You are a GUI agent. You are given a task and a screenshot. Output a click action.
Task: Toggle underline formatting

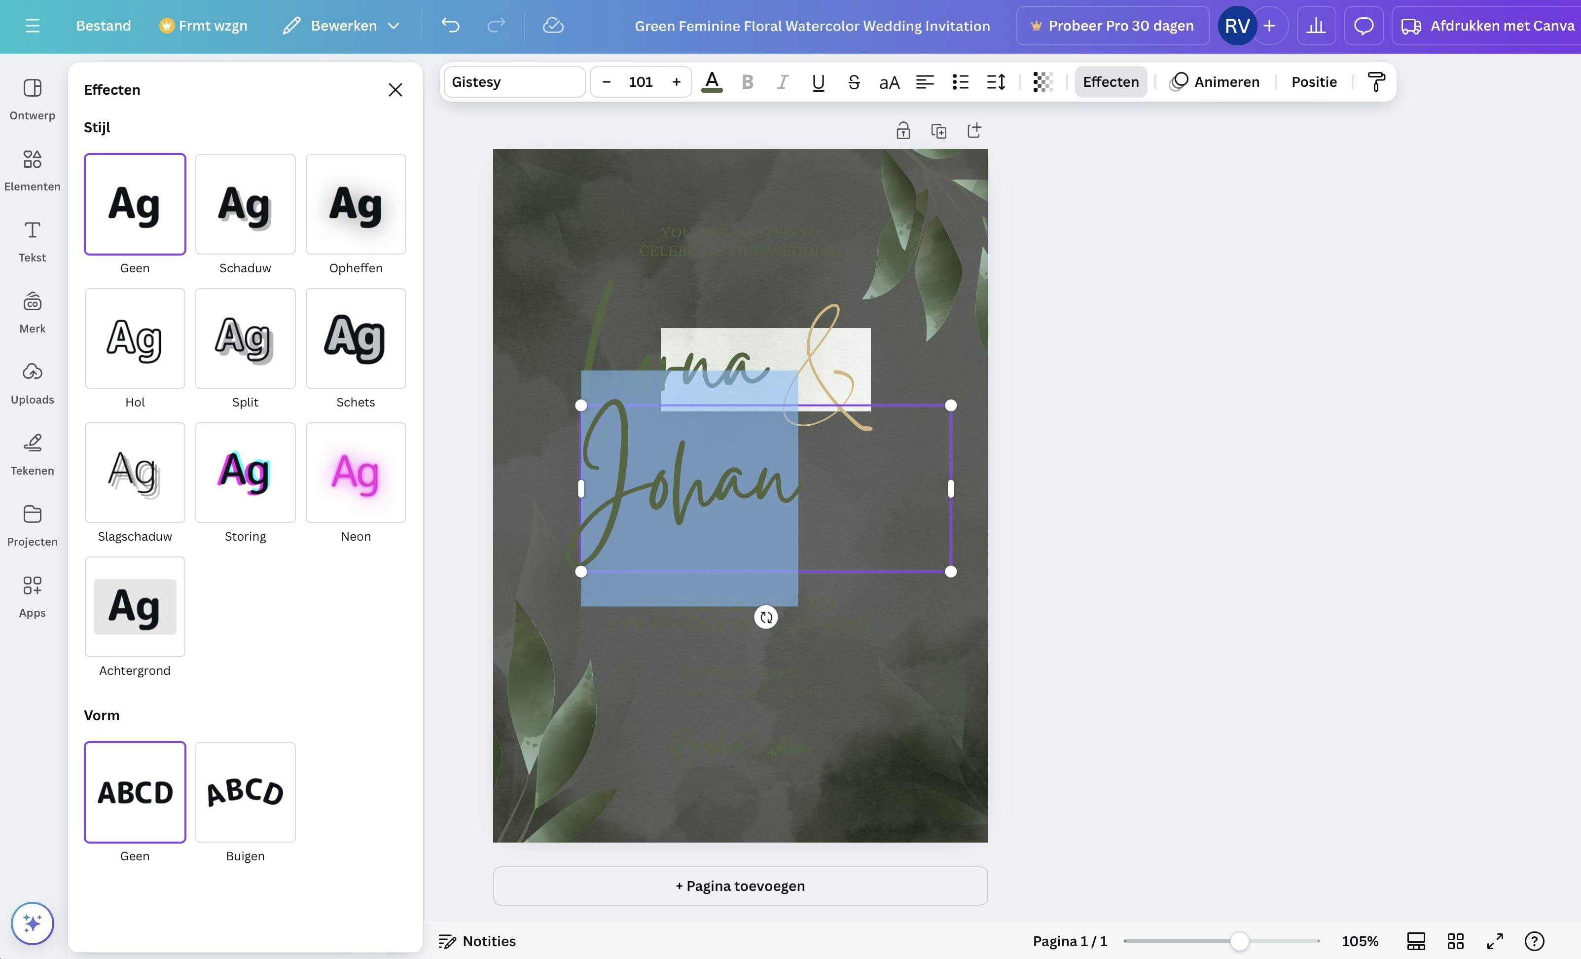pyautogui.click(x=818, y=82)
